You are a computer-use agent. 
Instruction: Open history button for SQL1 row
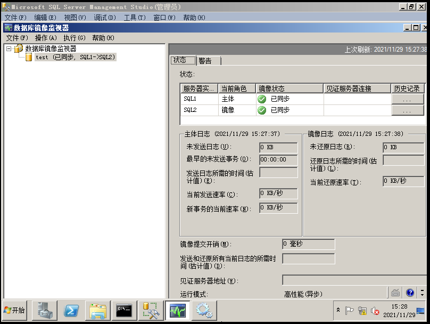coord(408,99)
